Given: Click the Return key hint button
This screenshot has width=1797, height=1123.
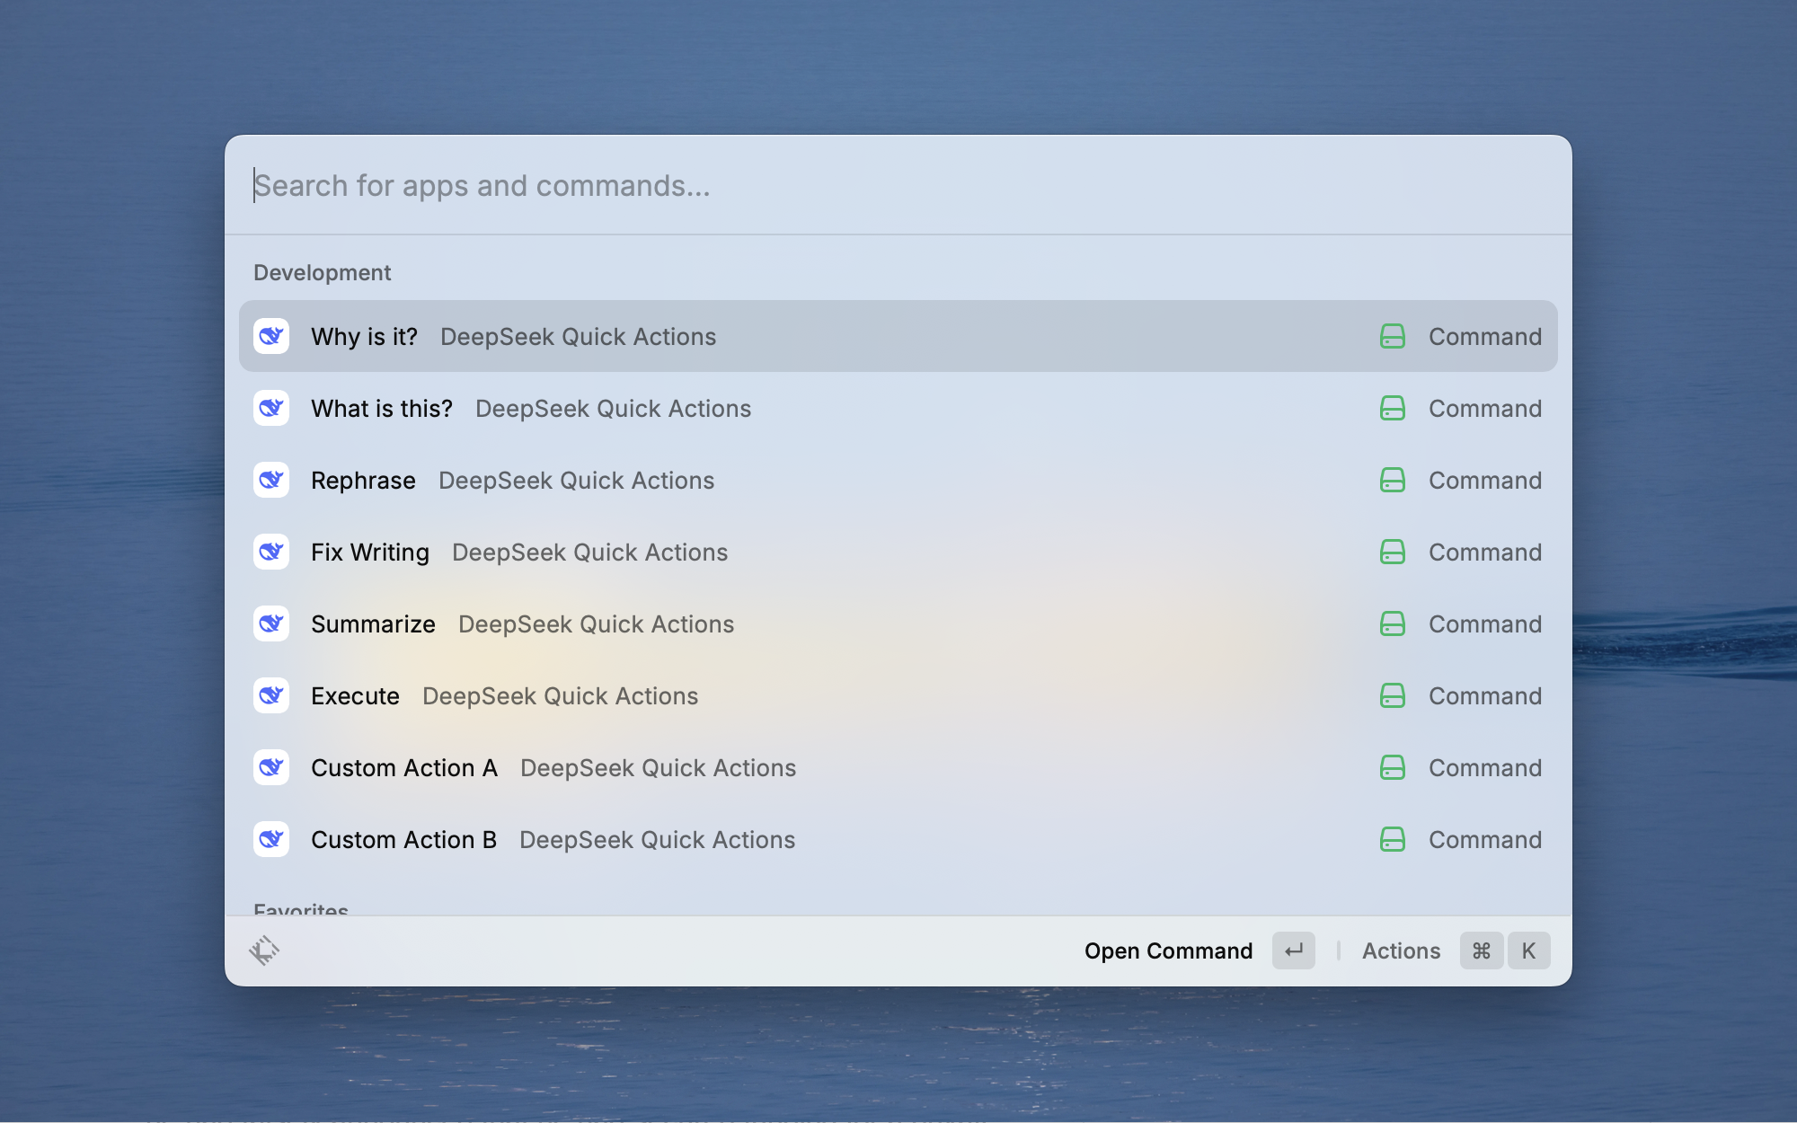Looking at the screenshot, I should pos(1293,951).
